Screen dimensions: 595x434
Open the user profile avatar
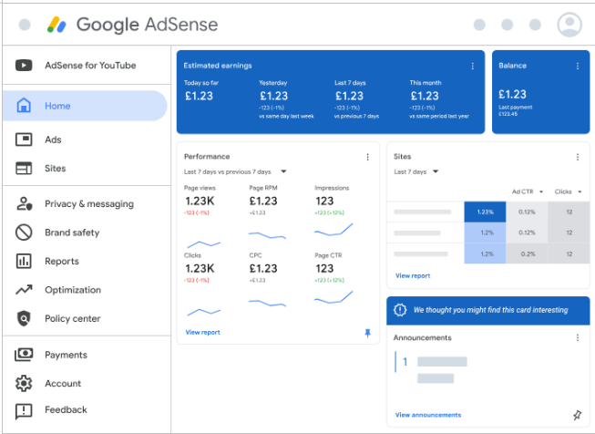pyautogui.click(x=569, y=25)
